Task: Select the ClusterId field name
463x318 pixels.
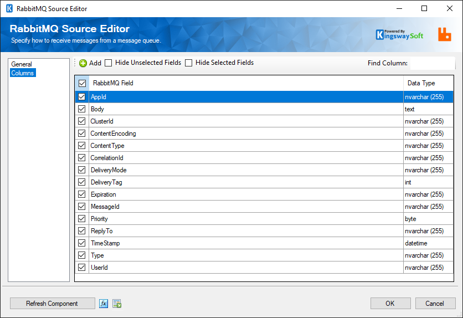Action: (102, 121)
